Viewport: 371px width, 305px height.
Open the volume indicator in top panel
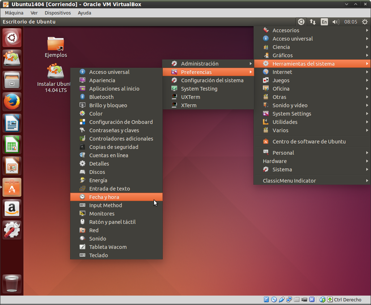(x=336, y=22)
